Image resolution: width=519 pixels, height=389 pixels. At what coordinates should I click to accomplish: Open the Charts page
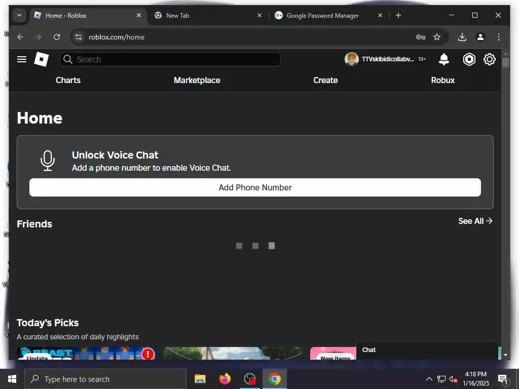pos(68,80)
